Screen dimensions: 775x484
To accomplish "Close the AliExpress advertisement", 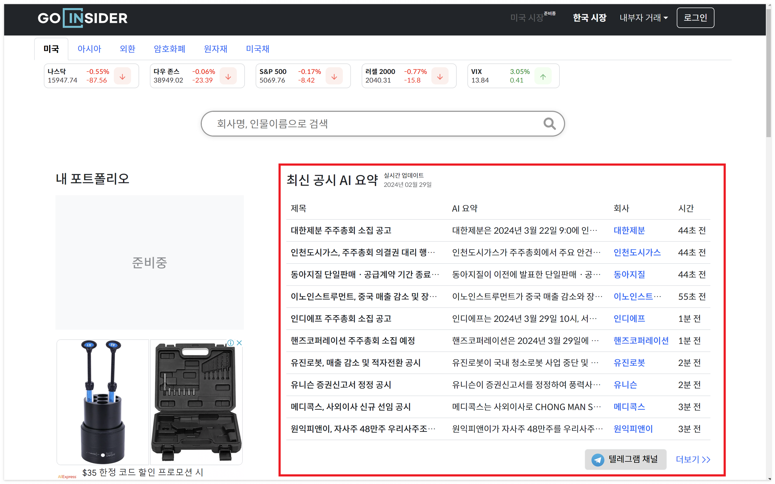I will [239, 343].
